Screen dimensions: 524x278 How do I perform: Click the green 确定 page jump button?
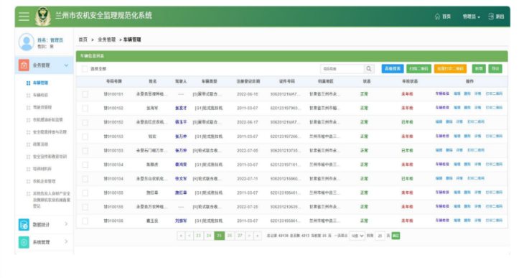pyautogui.click(x=396, y=236)
